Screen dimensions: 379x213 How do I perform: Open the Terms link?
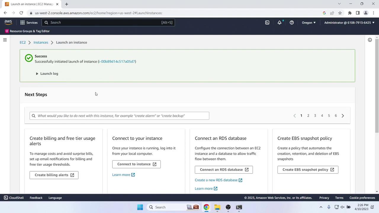pyautogui.click(x=339, y=198)
